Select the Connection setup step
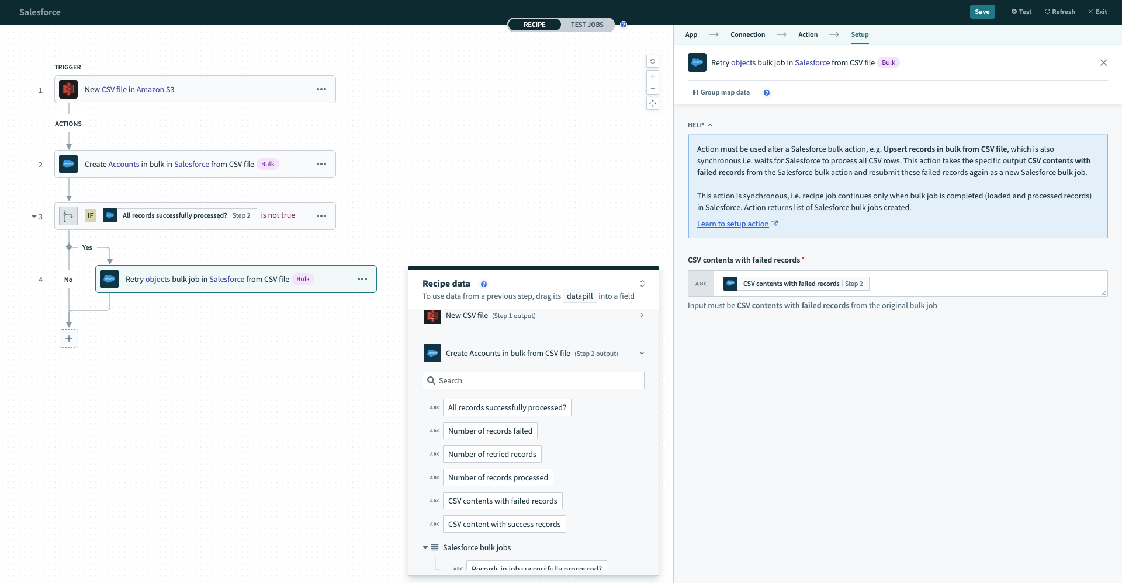 747,34
